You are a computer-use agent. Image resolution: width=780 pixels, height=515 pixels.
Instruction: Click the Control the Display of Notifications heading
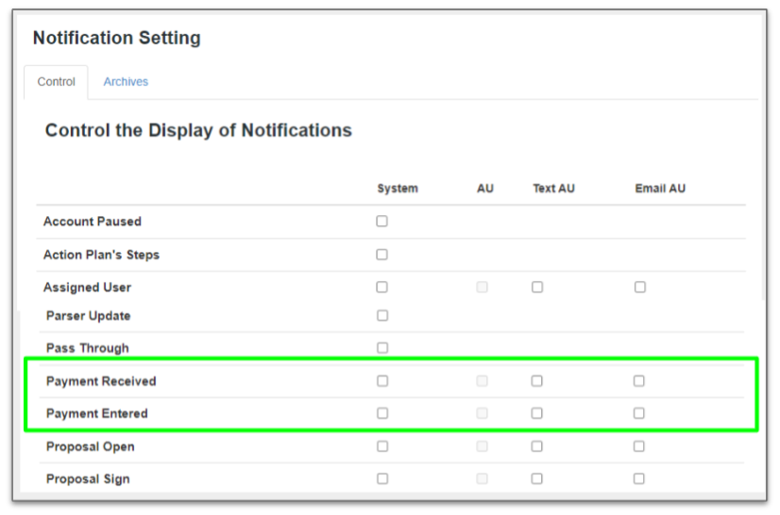pyautogui.click(x=198, y=130)
